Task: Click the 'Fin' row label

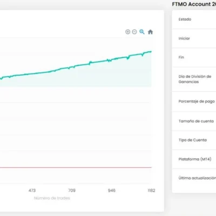Action: 181,57
